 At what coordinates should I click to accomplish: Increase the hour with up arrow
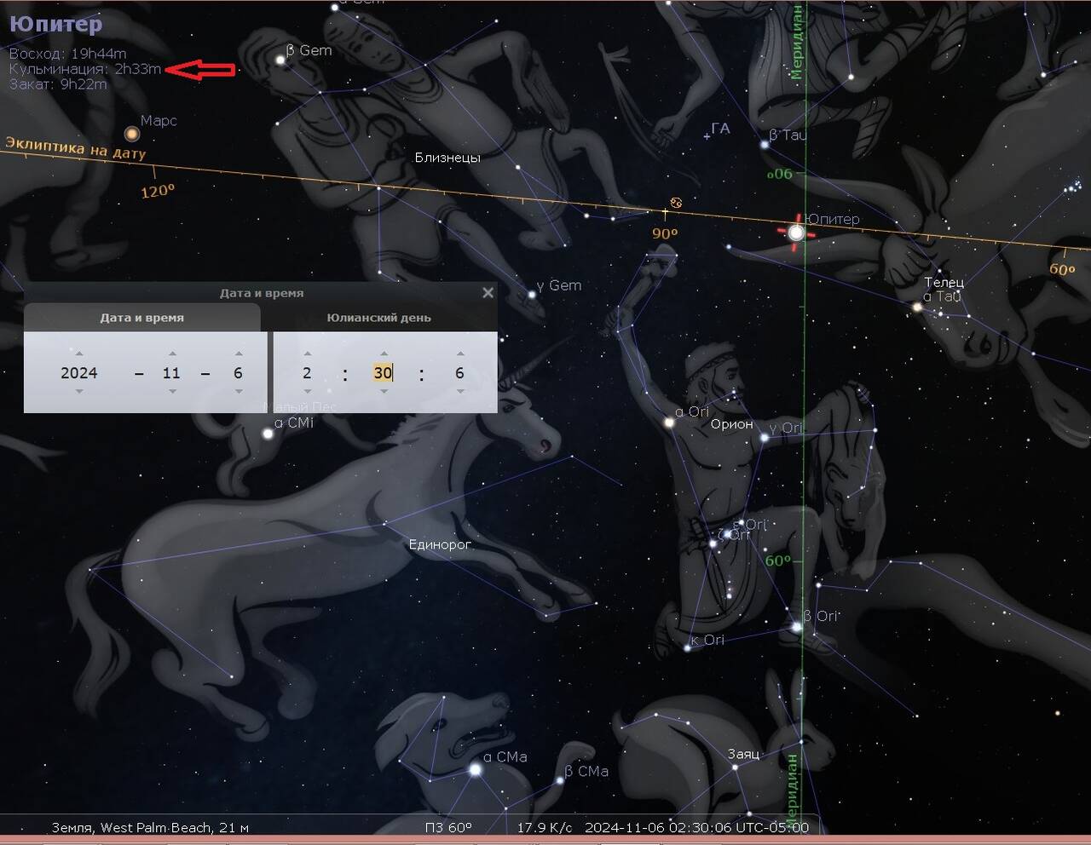pos(308,353)
